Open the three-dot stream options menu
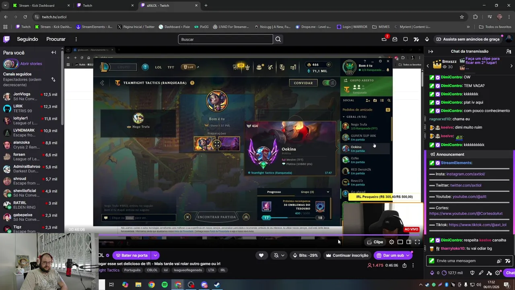515x290 pixels. 413,265
